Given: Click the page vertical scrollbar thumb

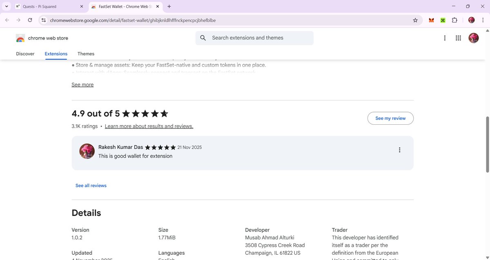Looking at the screenshot, I should point(487,145).
